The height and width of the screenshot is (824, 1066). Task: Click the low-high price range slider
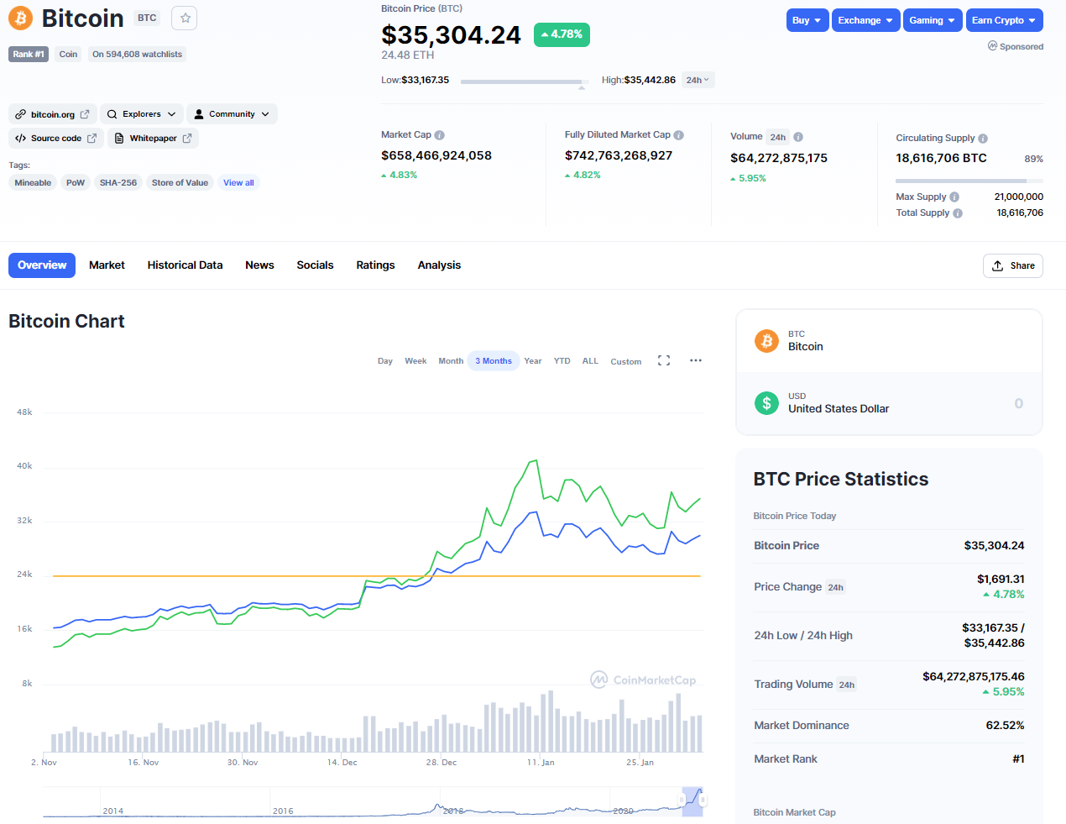[523, 81]
